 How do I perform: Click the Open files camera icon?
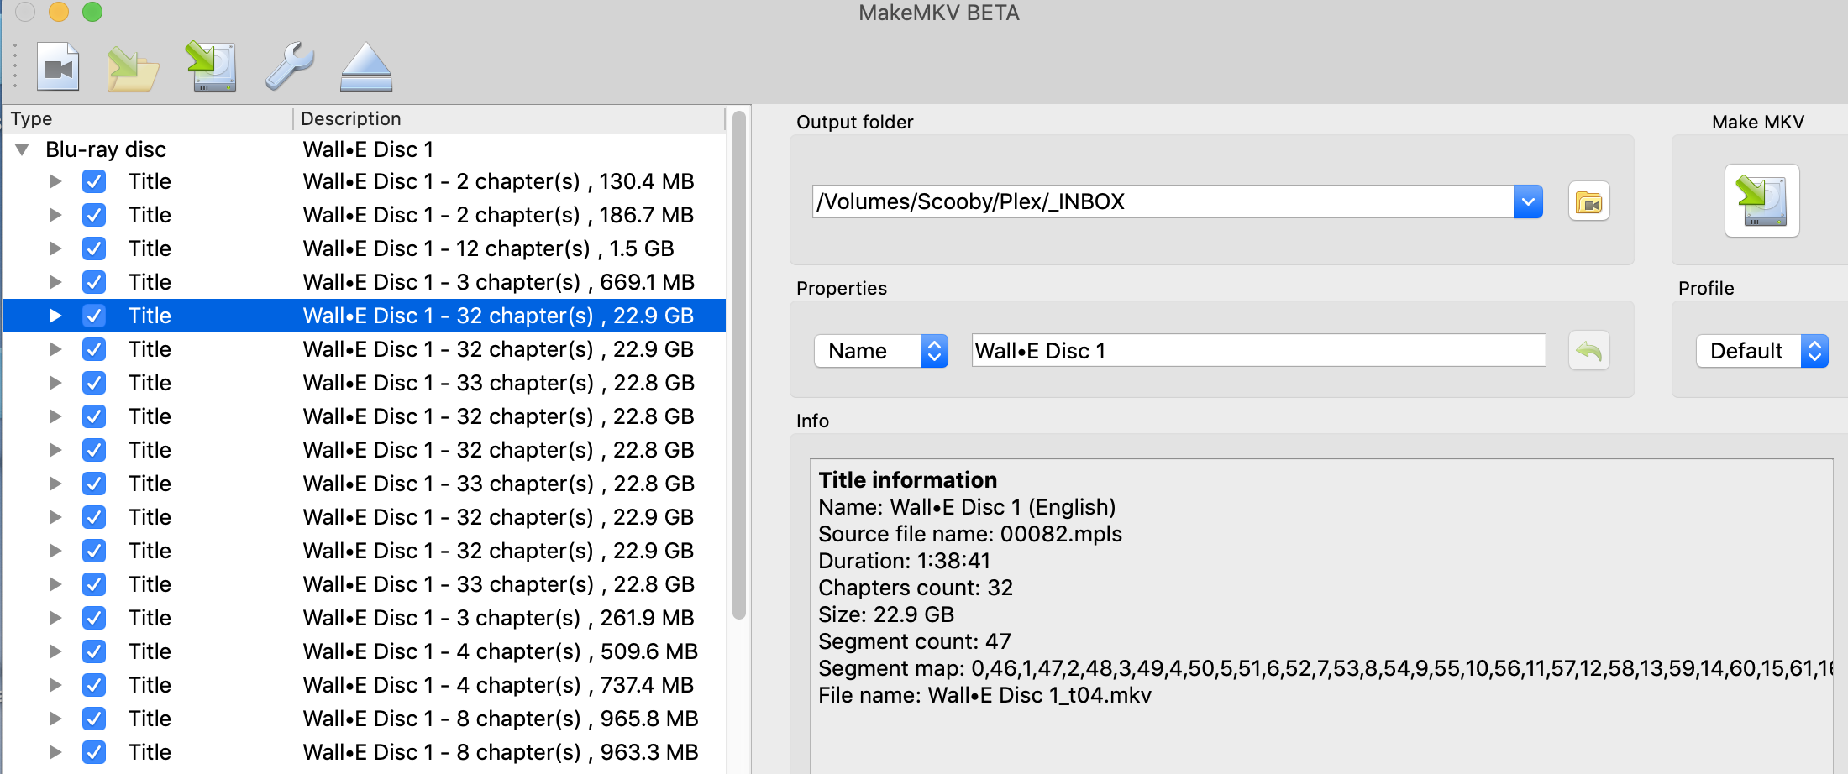pyautogui.click(x=58, y=66)
